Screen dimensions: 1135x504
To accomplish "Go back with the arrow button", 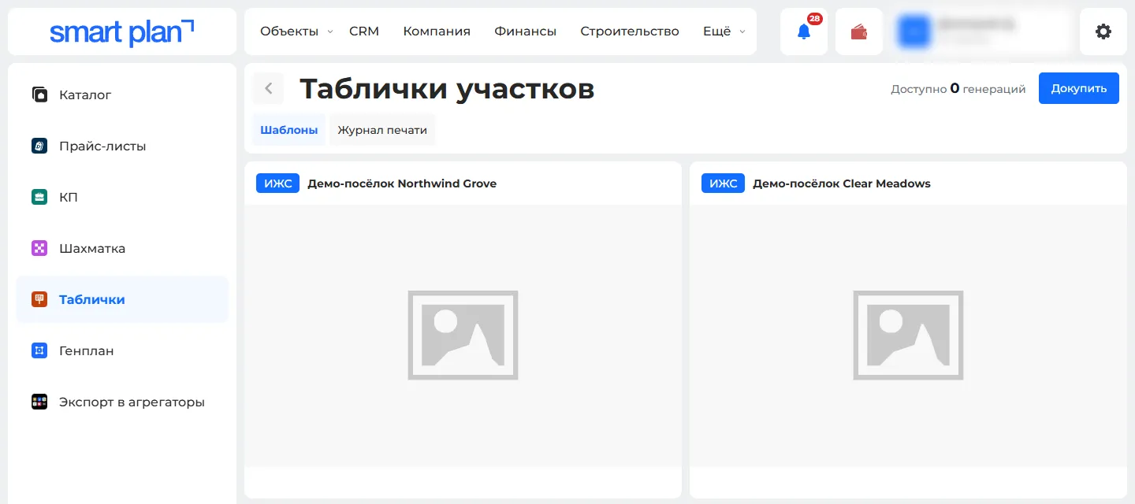I will click(268, 88).
